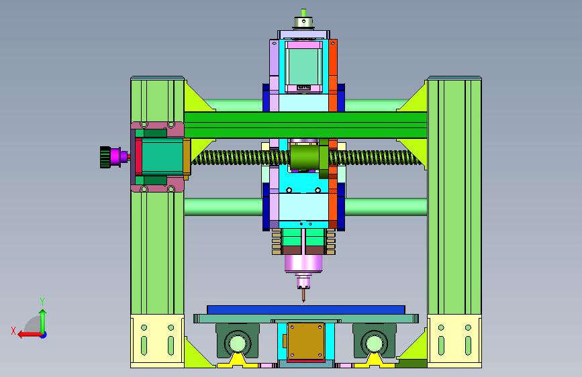
Task: Click the green Y axis arrow of the triad
Action: [43, 321]
